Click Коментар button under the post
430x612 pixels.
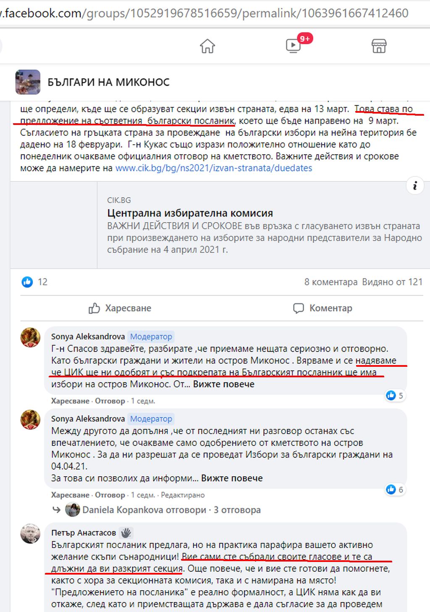(x=322, y=308)
